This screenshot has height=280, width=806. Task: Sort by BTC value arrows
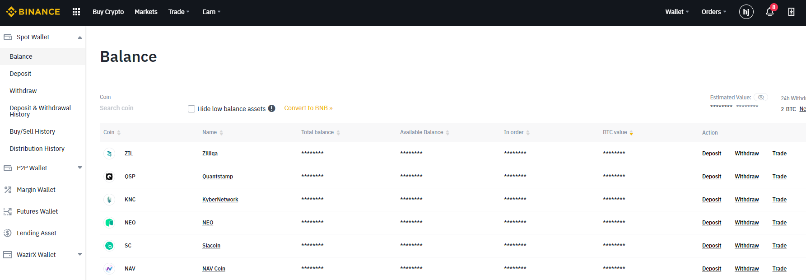[631, 133]
